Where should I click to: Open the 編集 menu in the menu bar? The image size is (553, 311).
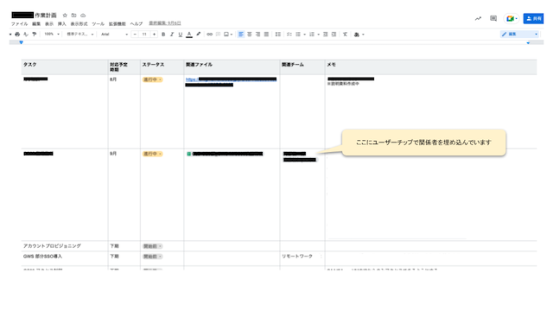click(36, 24)
